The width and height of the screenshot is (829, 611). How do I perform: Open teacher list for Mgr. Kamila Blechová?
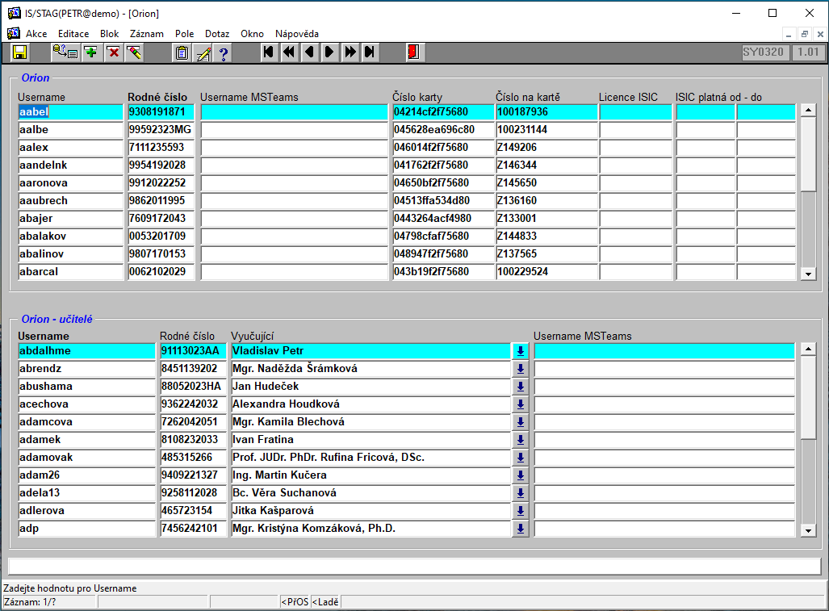(x=520, y=422)
